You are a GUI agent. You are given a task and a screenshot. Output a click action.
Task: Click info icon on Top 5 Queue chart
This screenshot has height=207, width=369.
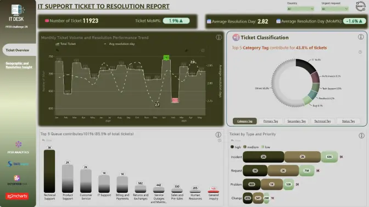(218, 135)
